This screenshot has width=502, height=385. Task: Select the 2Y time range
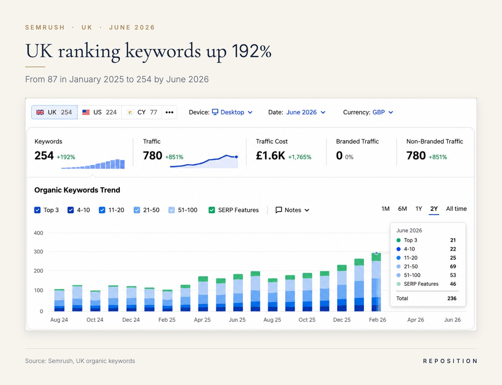tap(434, 209)
